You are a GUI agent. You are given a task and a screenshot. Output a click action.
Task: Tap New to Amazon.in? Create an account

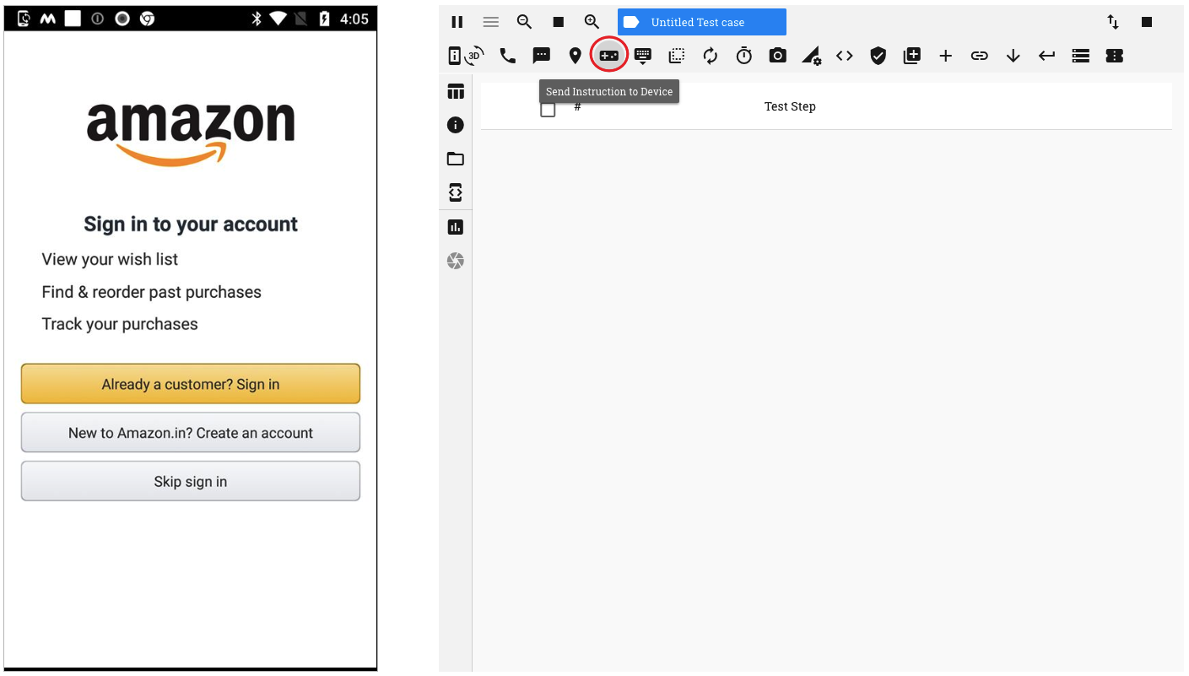[x=191, y=433]
